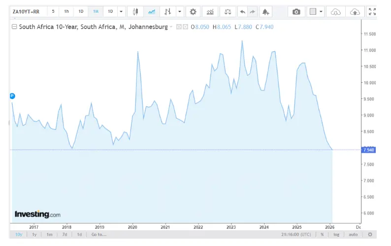
Task: Click the 2020 label on time axis
Action: pyautogui.click(x=132, y=227)
